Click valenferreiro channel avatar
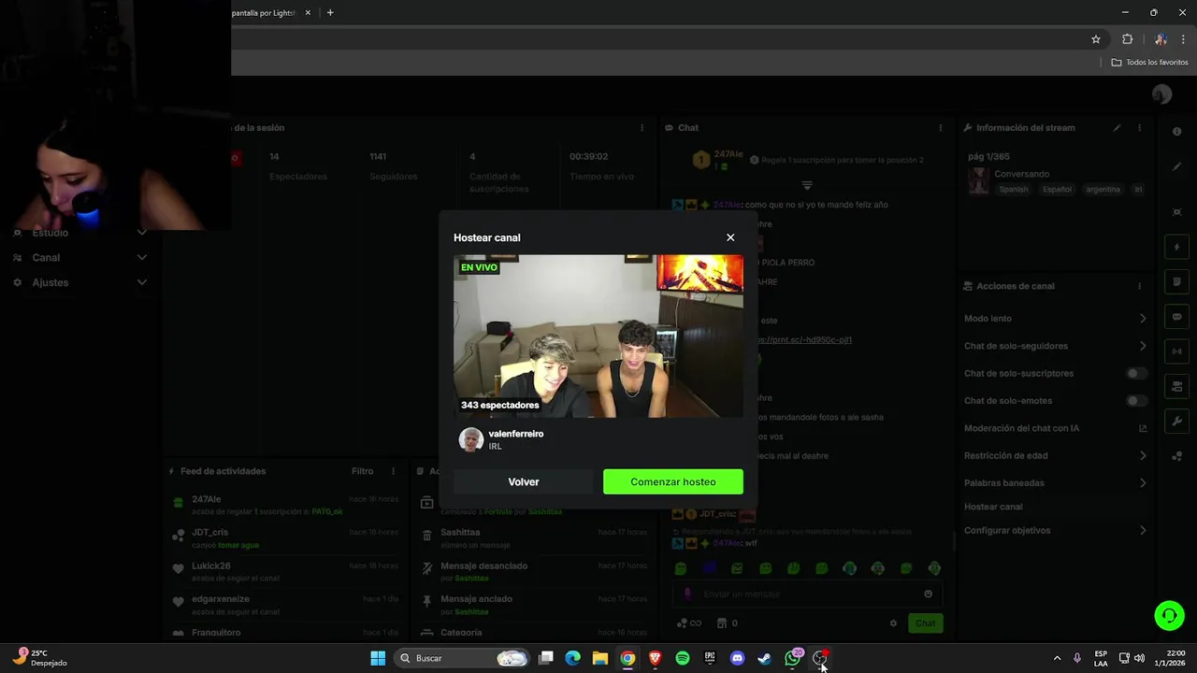1197x673 pixels. (x=470, y=439)
